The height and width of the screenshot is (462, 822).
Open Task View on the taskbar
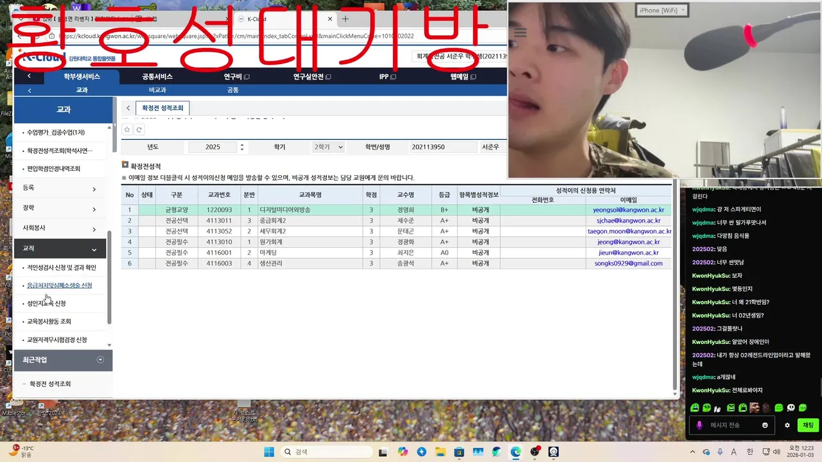pos(383,452)
